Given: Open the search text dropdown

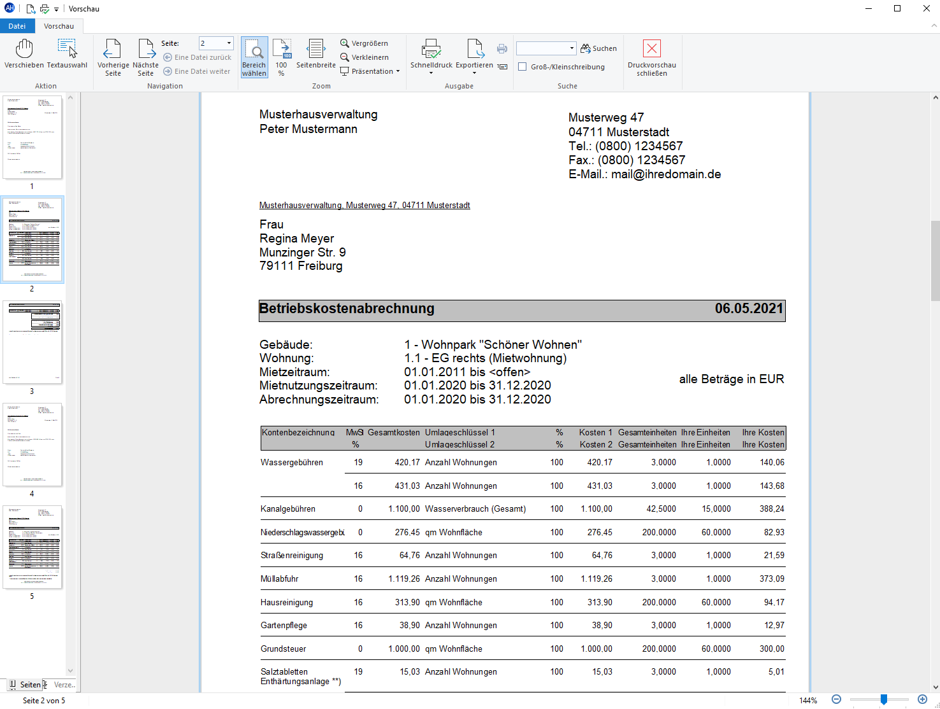Looking at the screenshot, I should (x=572, y=48).
